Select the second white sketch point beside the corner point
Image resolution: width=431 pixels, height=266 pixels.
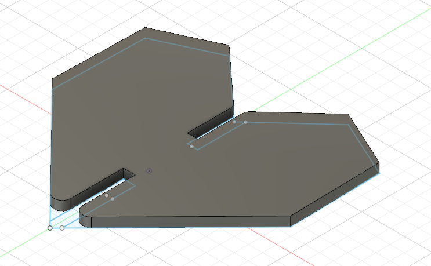pyautogui.click(x=62, y=228)
